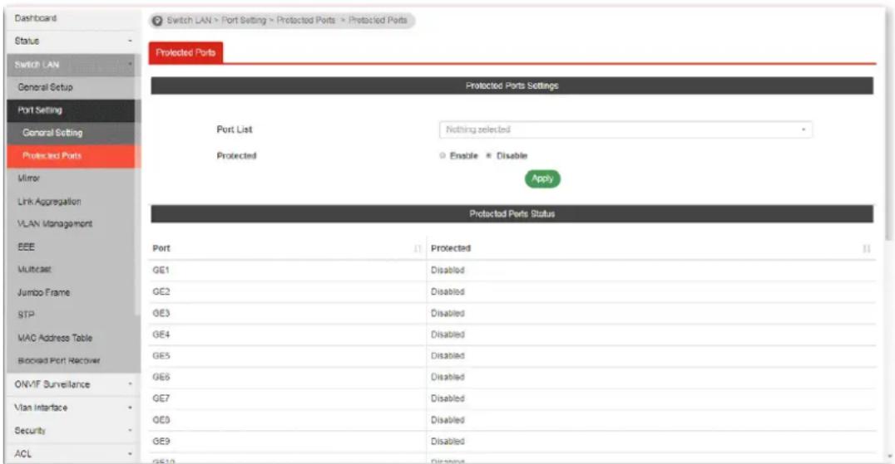Open Blocked Port Recover menu item

(x=72, y=361)
